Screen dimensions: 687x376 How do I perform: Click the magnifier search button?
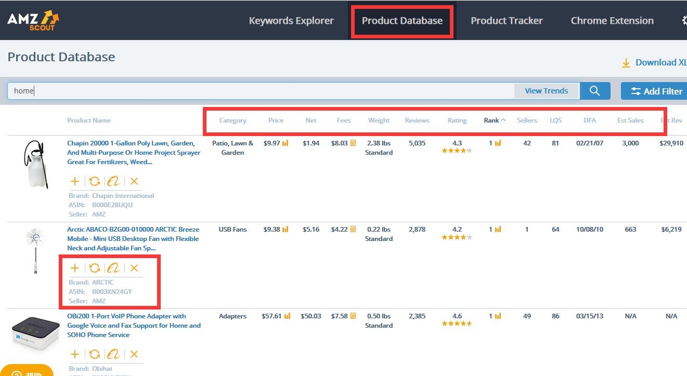[x=595, y=91]
